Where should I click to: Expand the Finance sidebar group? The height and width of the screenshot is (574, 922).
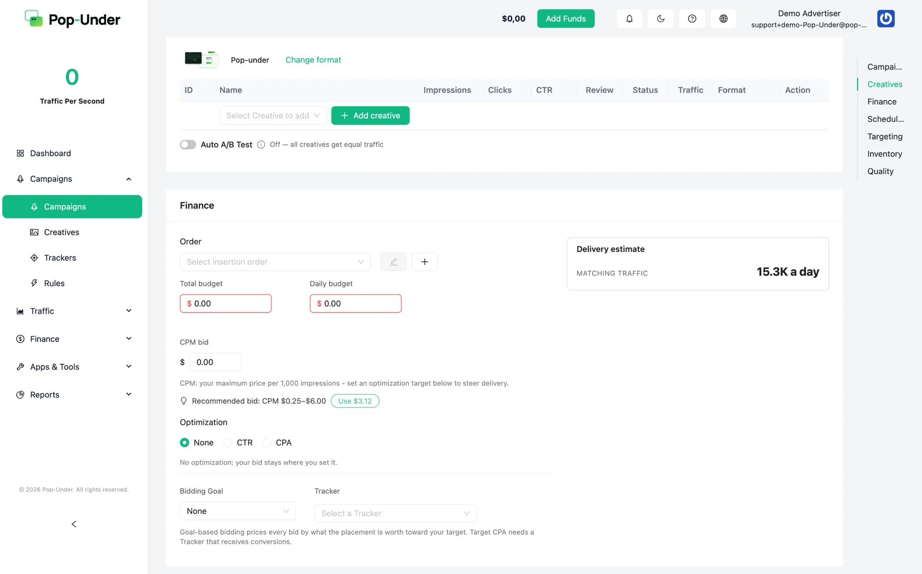pos(129,339)
